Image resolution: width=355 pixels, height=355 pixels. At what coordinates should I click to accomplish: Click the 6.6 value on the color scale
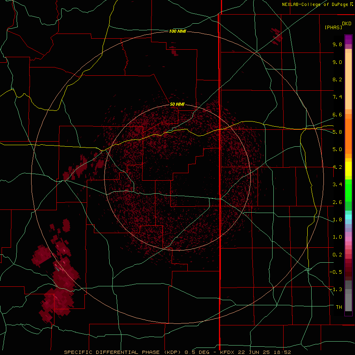point(337,114)
